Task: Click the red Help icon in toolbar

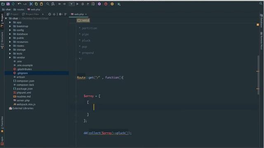Action: click(x=106, y=4)
